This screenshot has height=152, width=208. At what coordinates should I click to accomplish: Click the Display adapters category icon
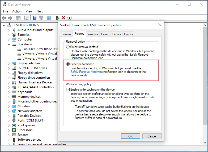(14, 63)
